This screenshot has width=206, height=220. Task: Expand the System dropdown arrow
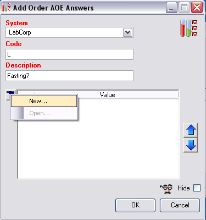coord(128,32)
